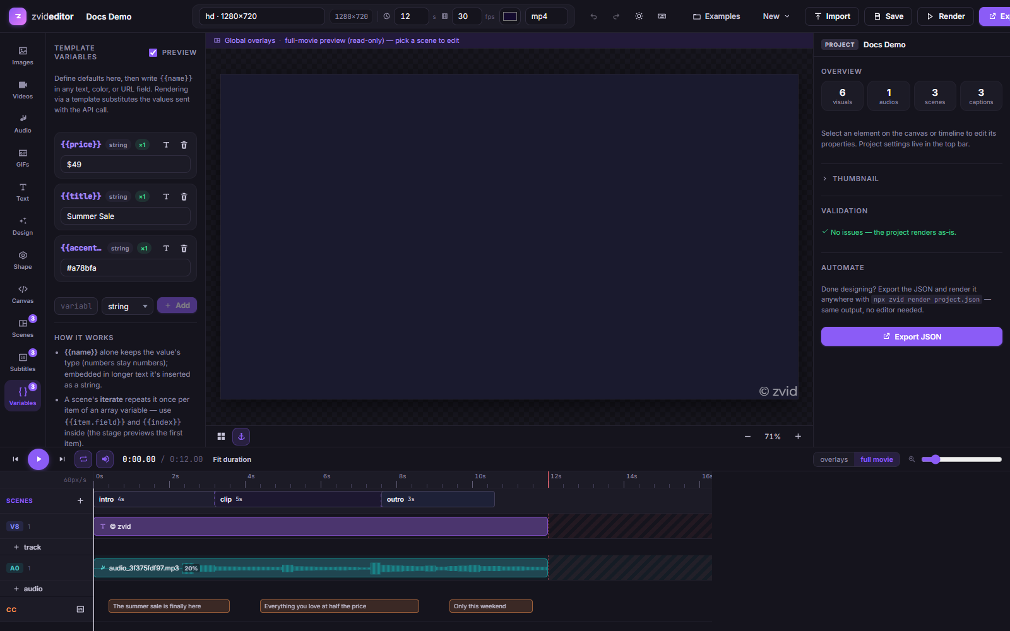Select the intro scene in timeline
The width and height of the screenshot is (1010, 631).
click(154, 499)
